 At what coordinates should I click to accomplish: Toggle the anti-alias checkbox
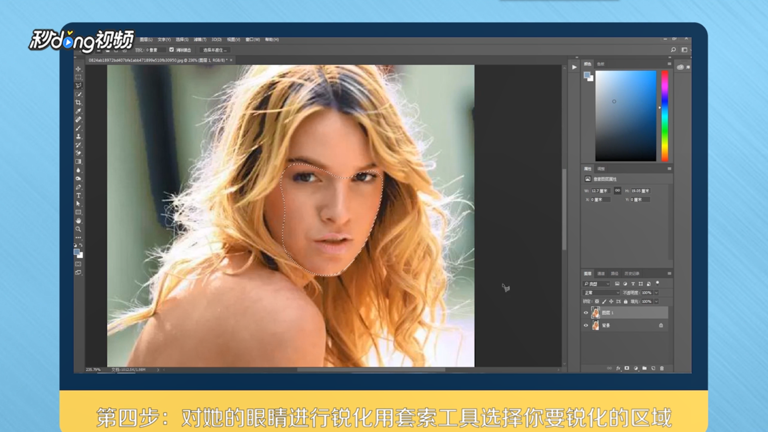tap(172, 50)
